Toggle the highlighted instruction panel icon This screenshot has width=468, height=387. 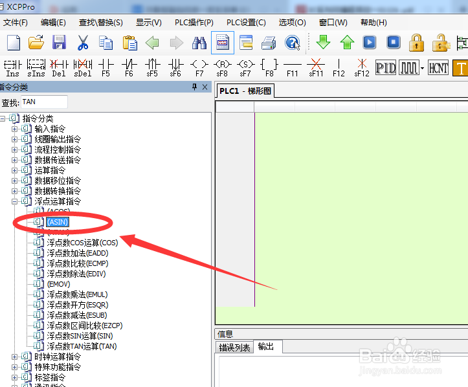click(223, 43)
